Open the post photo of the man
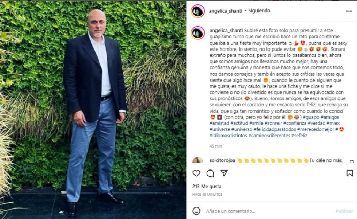 pos(93,109)
